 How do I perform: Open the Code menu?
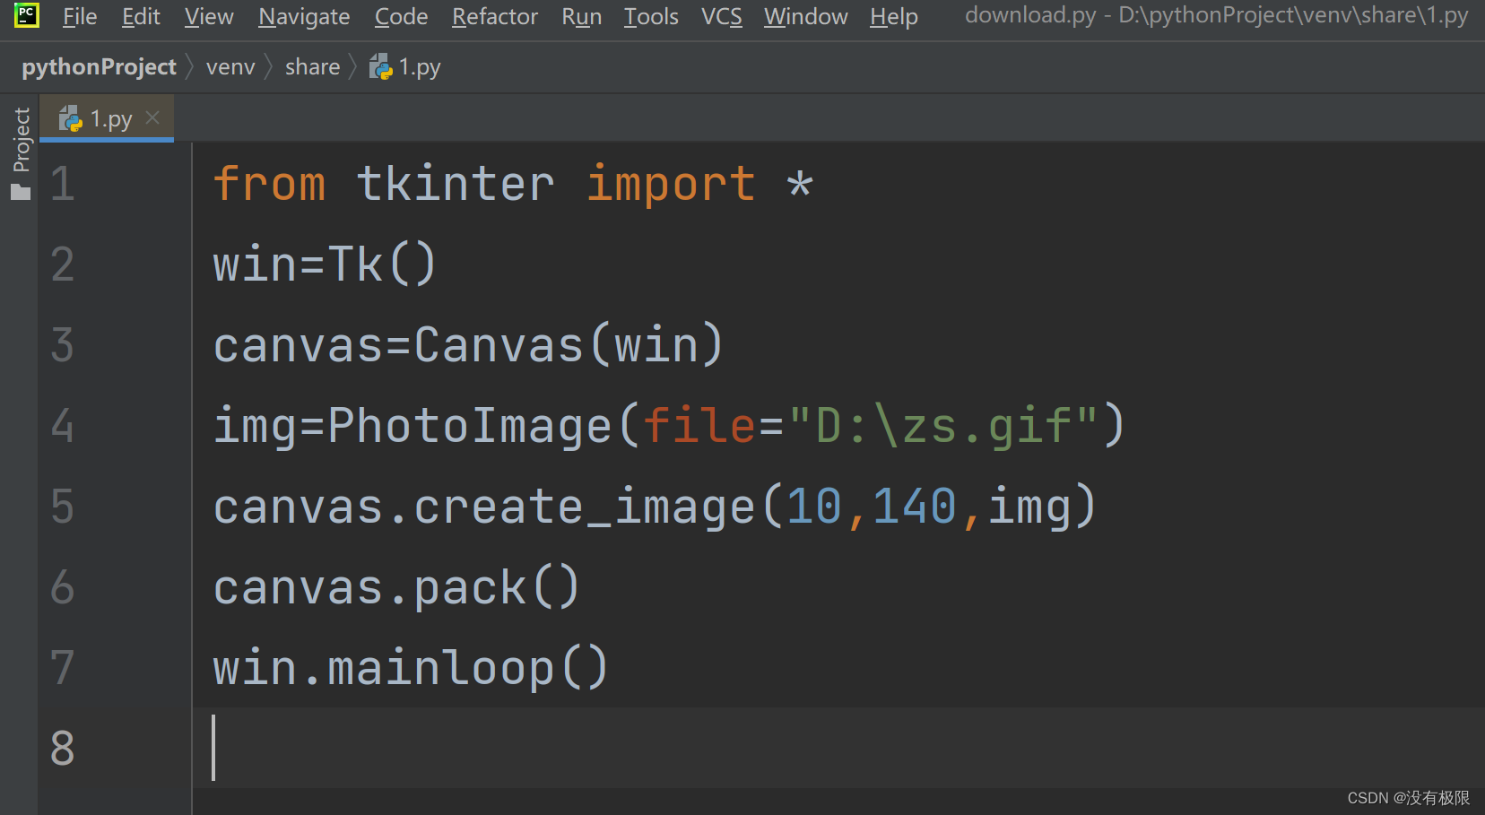click(x=401, y=17)
